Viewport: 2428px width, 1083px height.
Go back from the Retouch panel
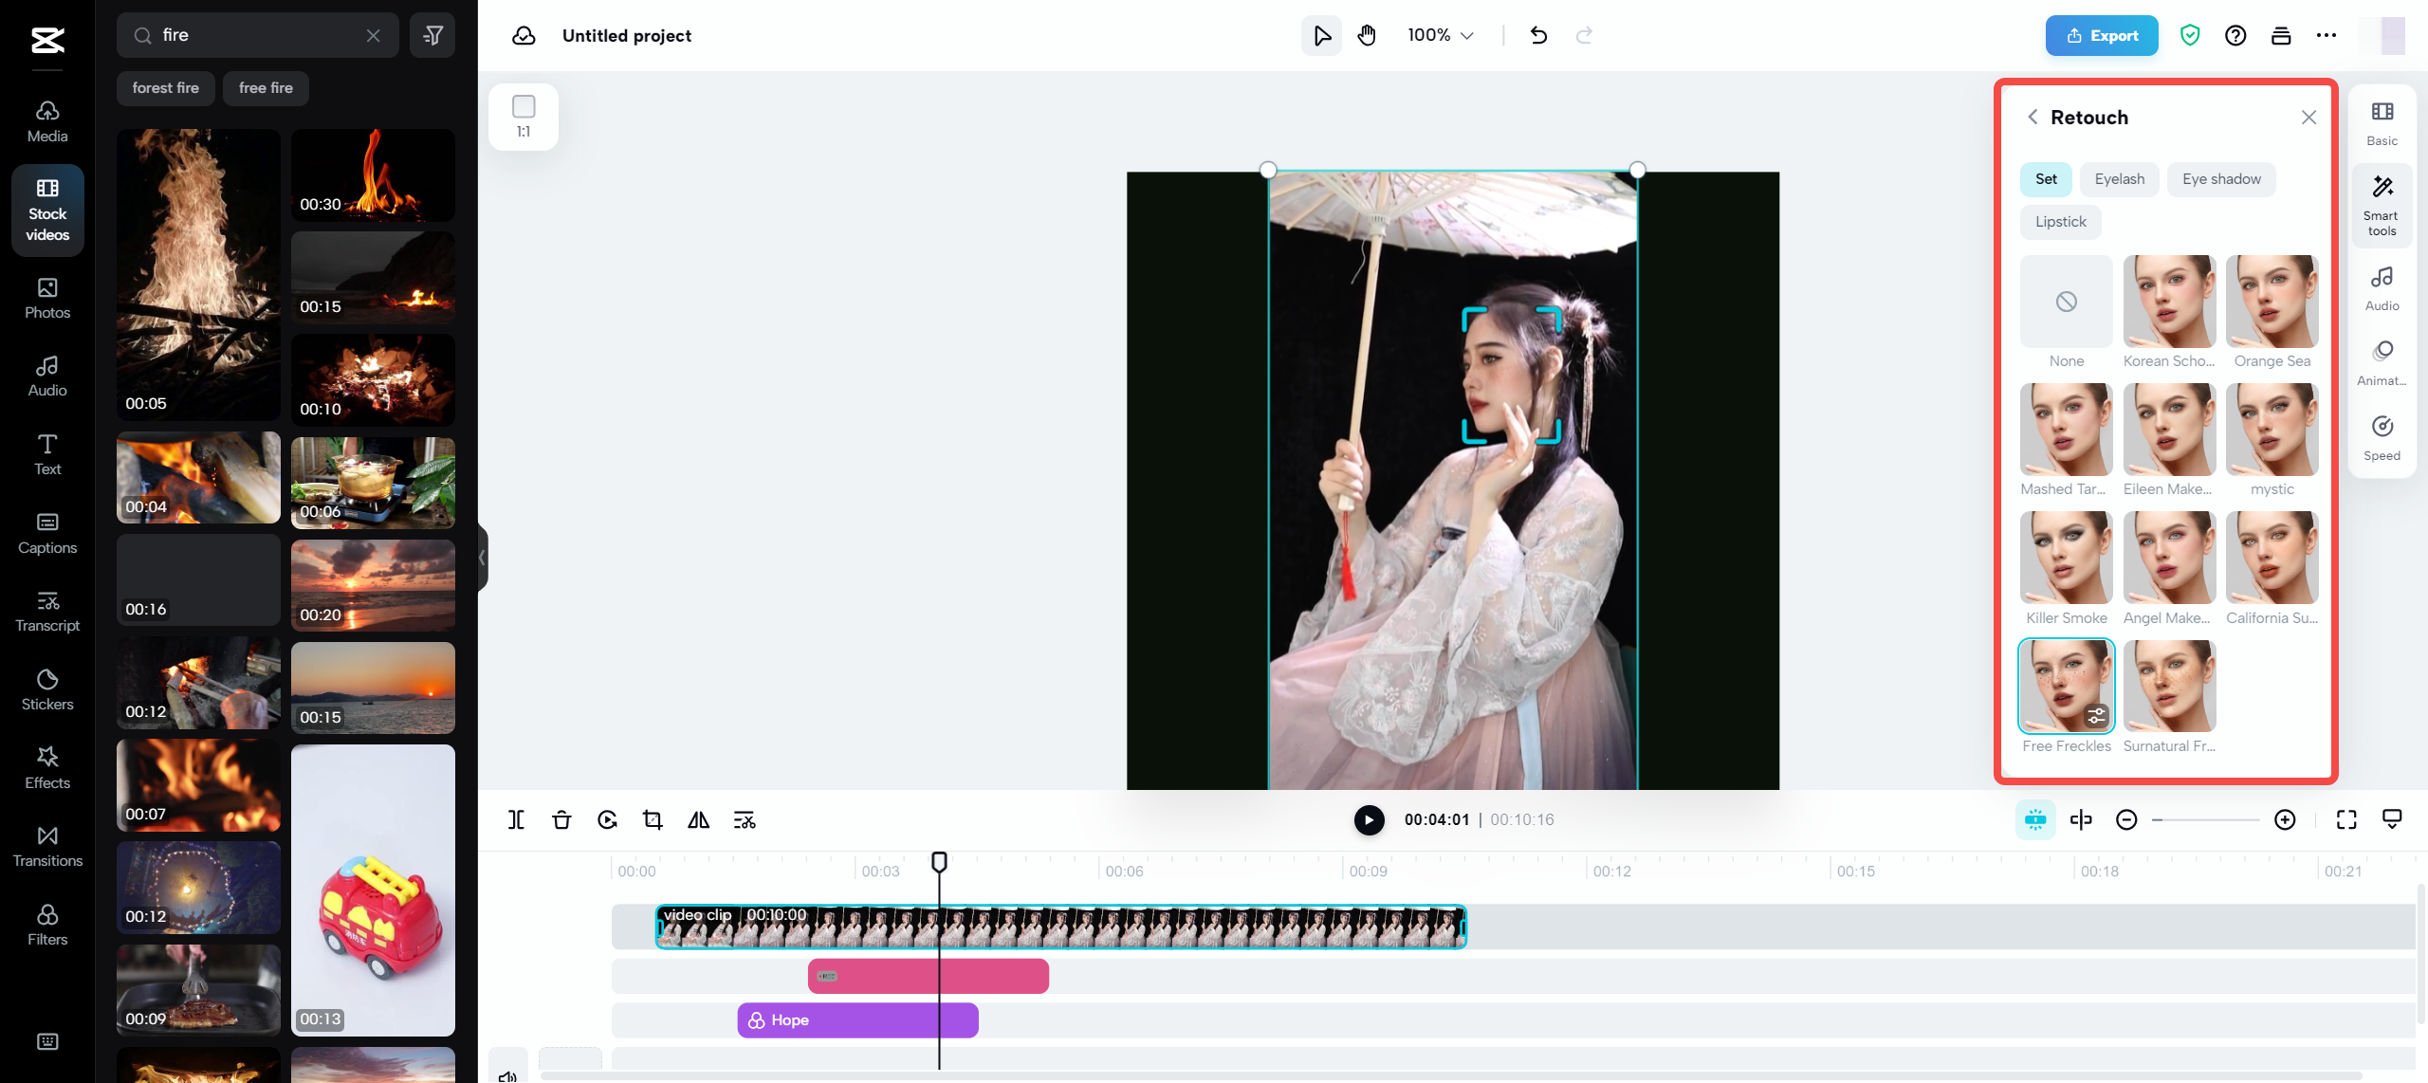(2033, 117)
